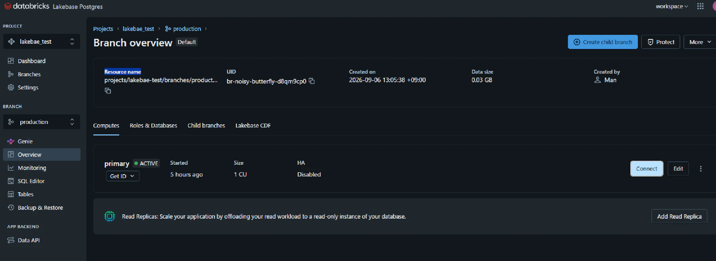Click the ACTIVE status badge
The width and height of the screenshot is (716, 261).
tap(146, 163)
